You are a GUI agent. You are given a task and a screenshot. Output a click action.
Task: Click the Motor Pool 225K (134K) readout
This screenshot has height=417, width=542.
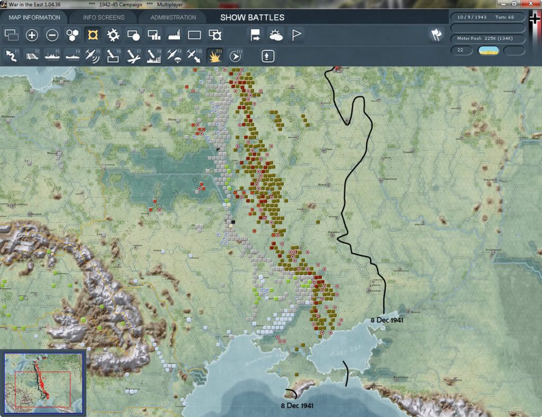point(487,38)
